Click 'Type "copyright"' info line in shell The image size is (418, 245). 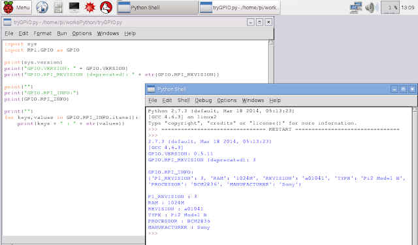click(x=252, y=123)
